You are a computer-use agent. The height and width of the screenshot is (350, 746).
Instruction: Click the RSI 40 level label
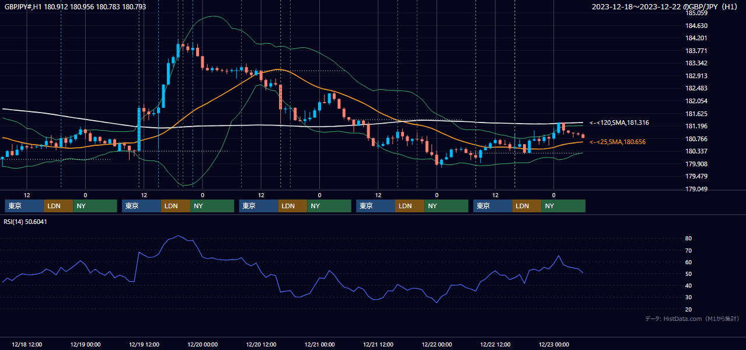click(688, 285)
